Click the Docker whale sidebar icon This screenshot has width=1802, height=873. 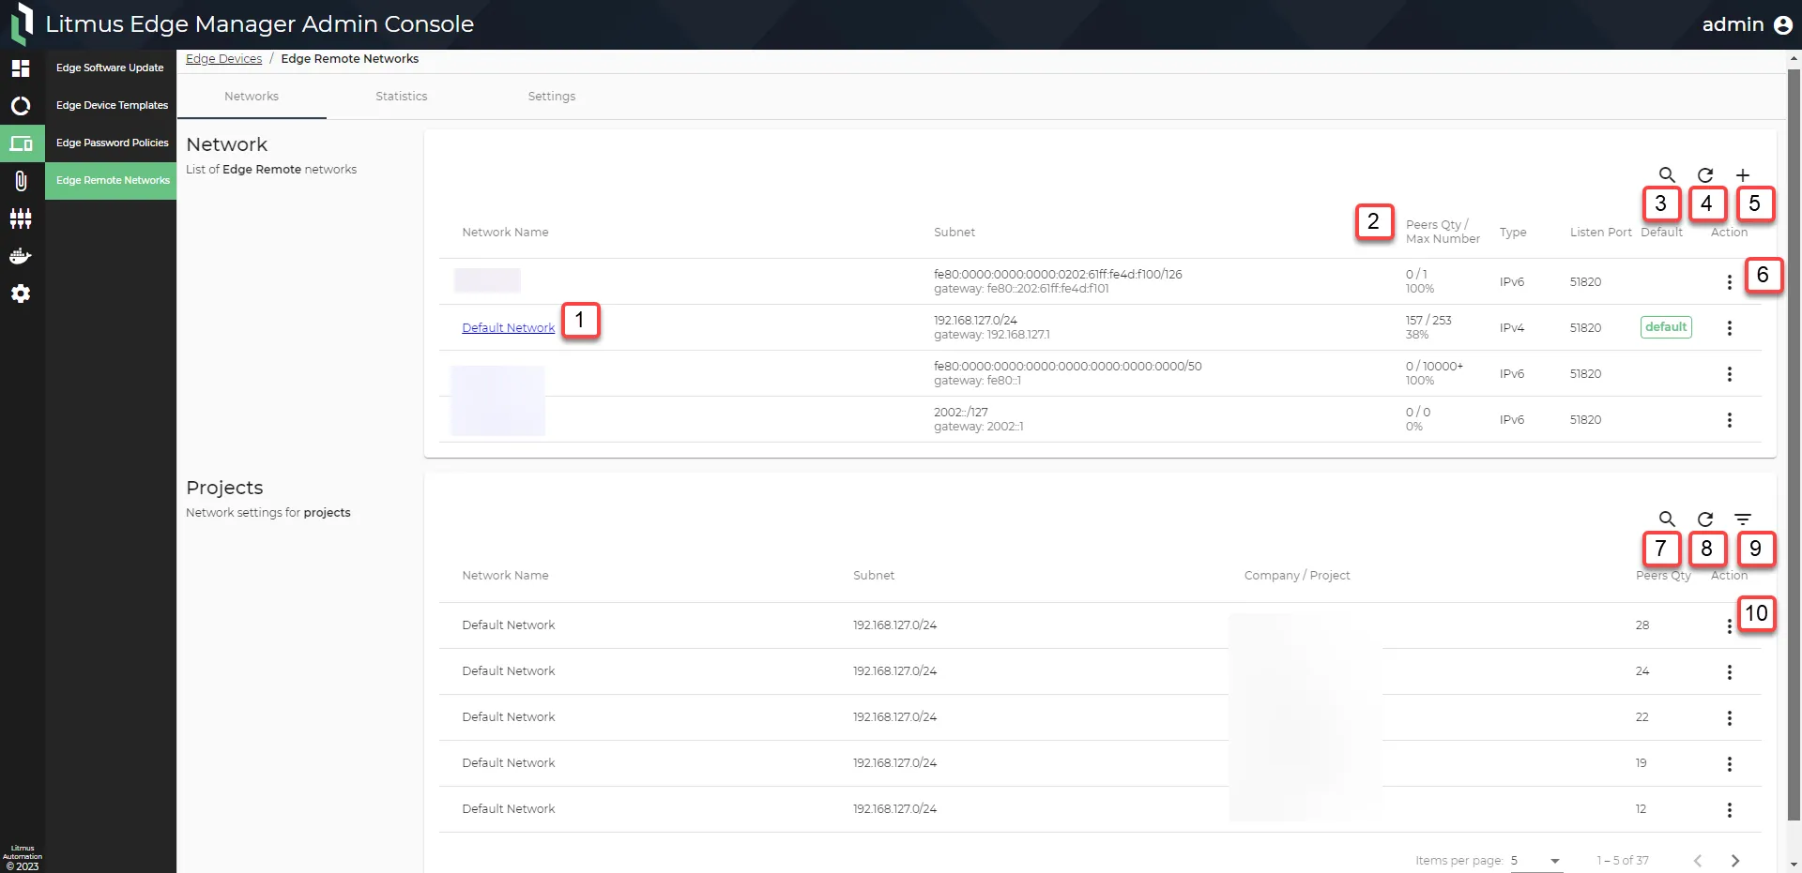pos(21,256)
